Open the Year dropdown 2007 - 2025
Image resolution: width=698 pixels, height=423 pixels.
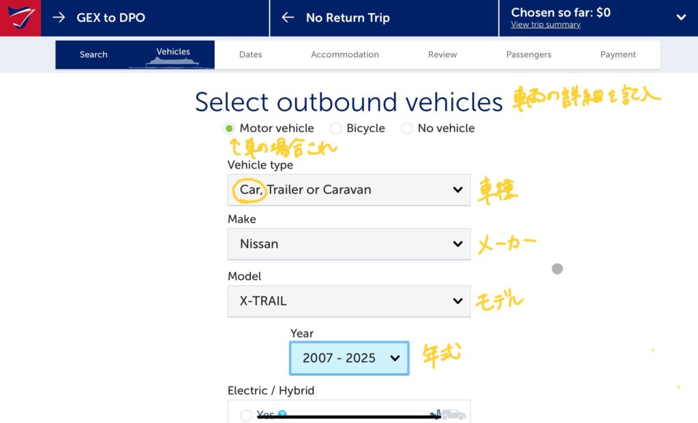tap(349, 358)
